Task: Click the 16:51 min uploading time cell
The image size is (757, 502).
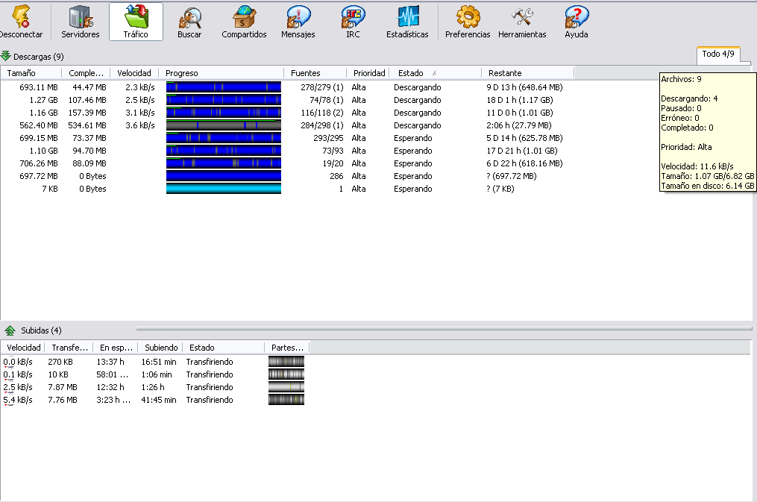Action: tap(159, 362)
